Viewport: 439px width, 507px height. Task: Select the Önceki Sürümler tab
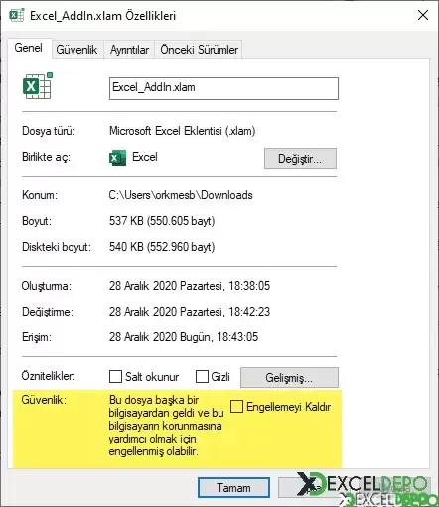point(199,50)
